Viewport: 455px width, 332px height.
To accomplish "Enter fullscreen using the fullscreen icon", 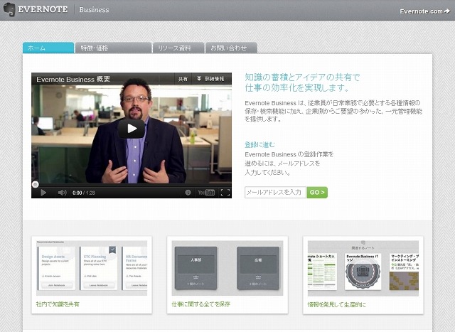I will point(225,193).
